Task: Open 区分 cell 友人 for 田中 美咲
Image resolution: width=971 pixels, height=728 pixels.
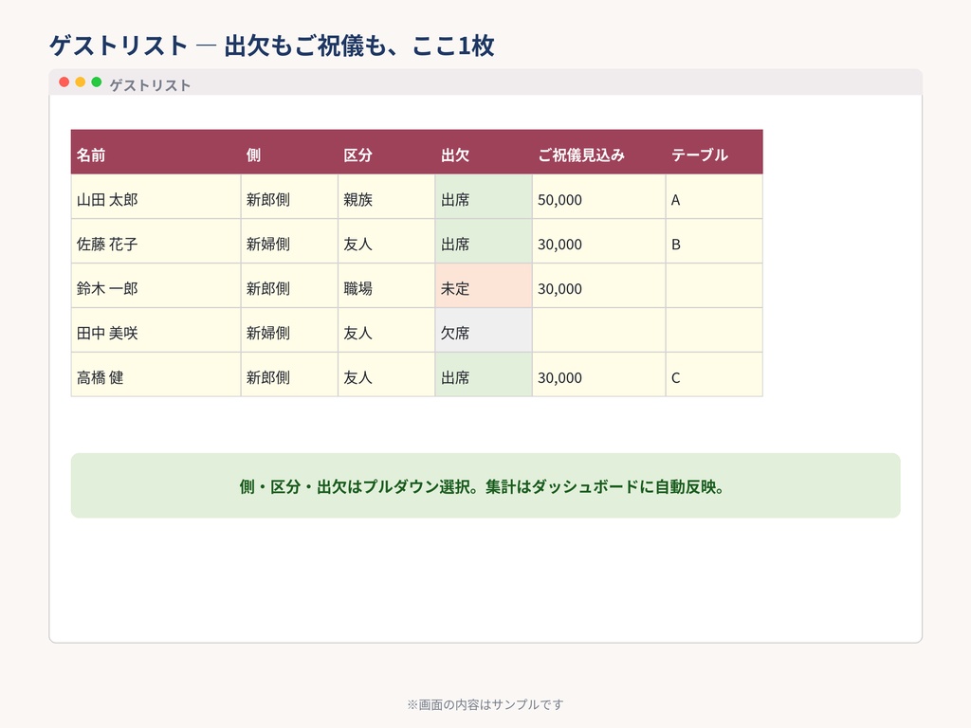Action: coord(387,331)
